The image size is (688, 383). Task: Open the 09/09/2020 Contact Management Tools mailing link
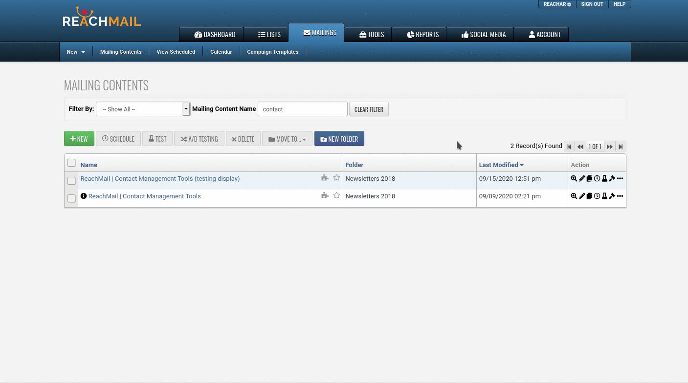(144, 196)
